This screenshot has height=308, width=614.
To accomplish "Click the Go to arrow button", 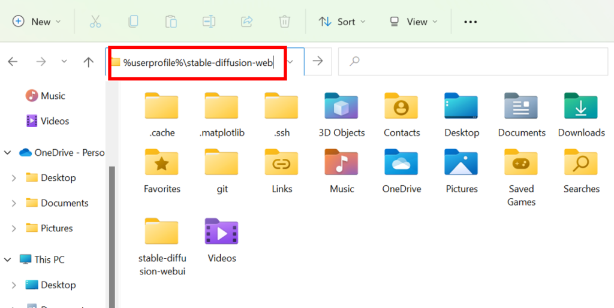I will click(318, 61).
